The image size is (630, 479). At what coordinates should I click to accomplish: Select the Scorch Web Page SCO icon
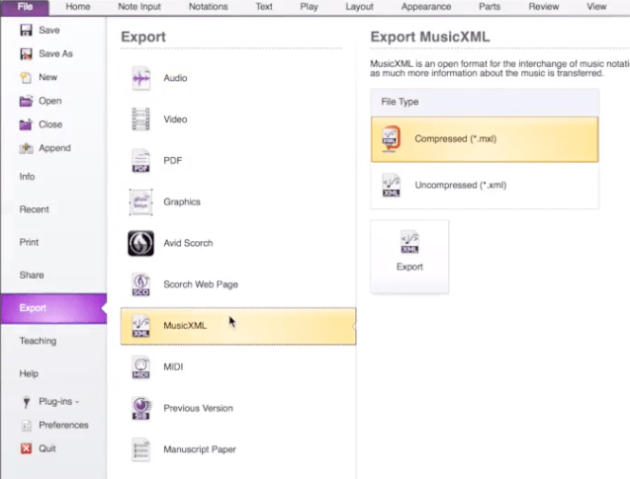(x=141, y=284)
